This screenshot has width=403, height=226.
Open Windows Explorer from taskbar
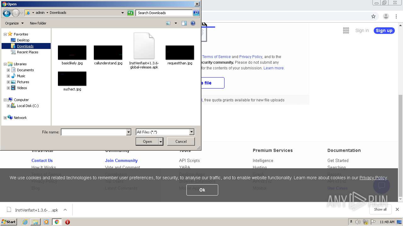click(36, 222)
